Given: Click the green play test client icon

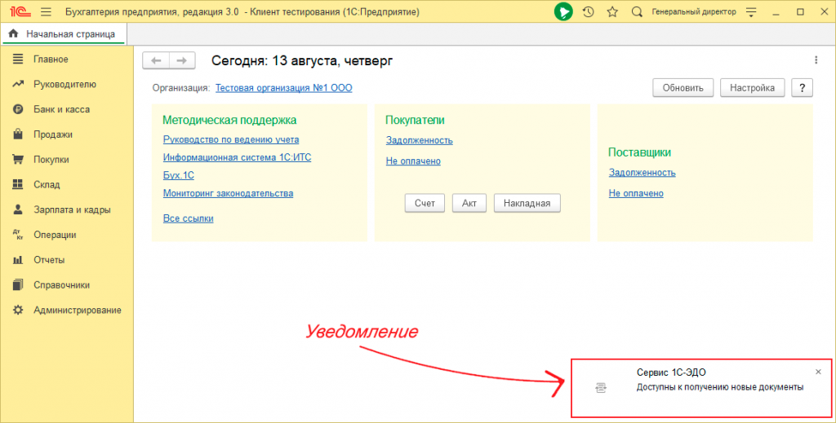Looking at the screenshot, I should pos(563,11).
